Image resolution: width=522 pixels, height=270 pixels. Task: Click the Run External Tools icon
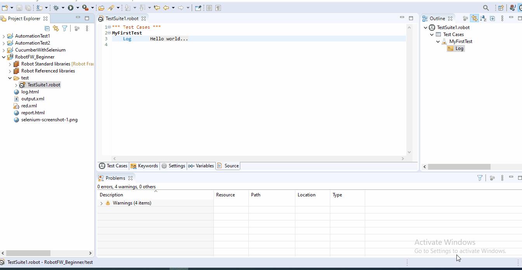[85, 8]
